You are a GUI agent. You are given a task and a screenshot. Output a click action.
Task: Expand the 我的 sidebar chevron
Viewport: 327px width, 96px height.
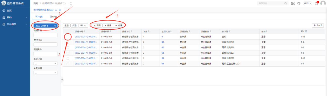point(26,17)
